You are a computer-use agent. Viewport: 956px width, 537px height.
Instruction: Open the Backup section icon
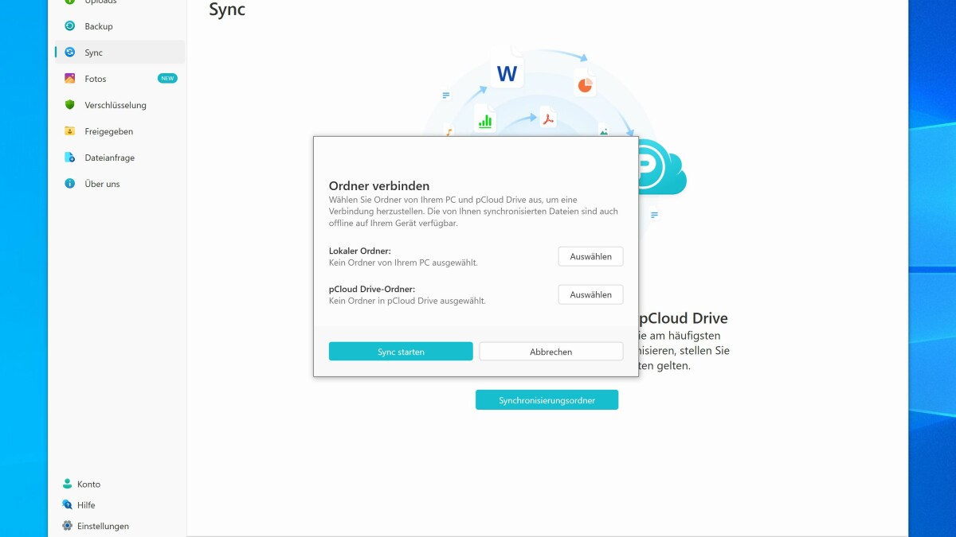coord(69,26)
